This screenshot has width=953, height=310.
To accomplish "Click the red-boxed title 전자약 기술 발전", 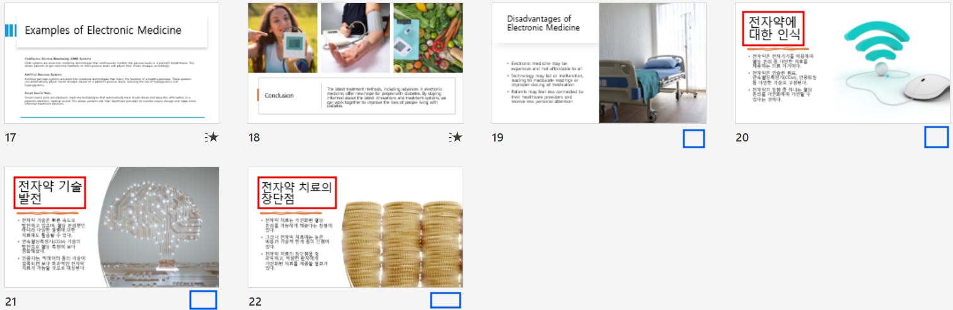I will coord(50,193).
